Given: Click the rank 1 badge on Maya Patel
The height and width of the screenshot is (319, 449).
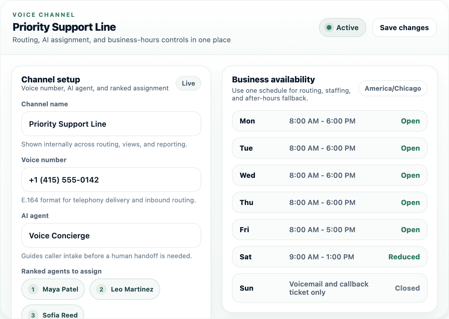Looking at the screenshot, I should pyautogui.click(x=33, y=289).
